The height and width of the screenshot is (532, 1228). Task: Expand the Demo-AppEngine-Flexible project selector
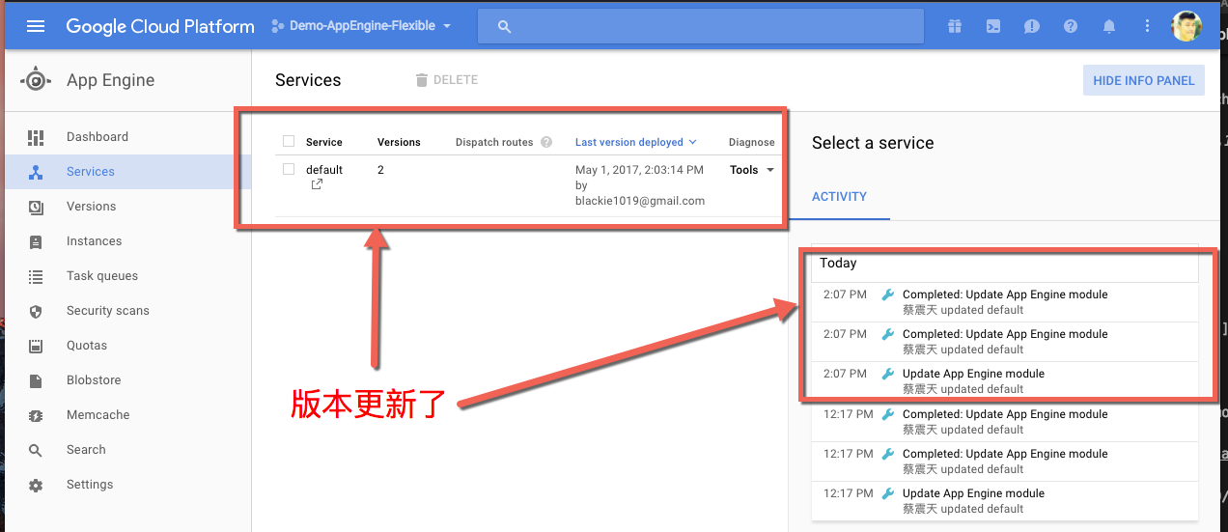coord(361,26)
